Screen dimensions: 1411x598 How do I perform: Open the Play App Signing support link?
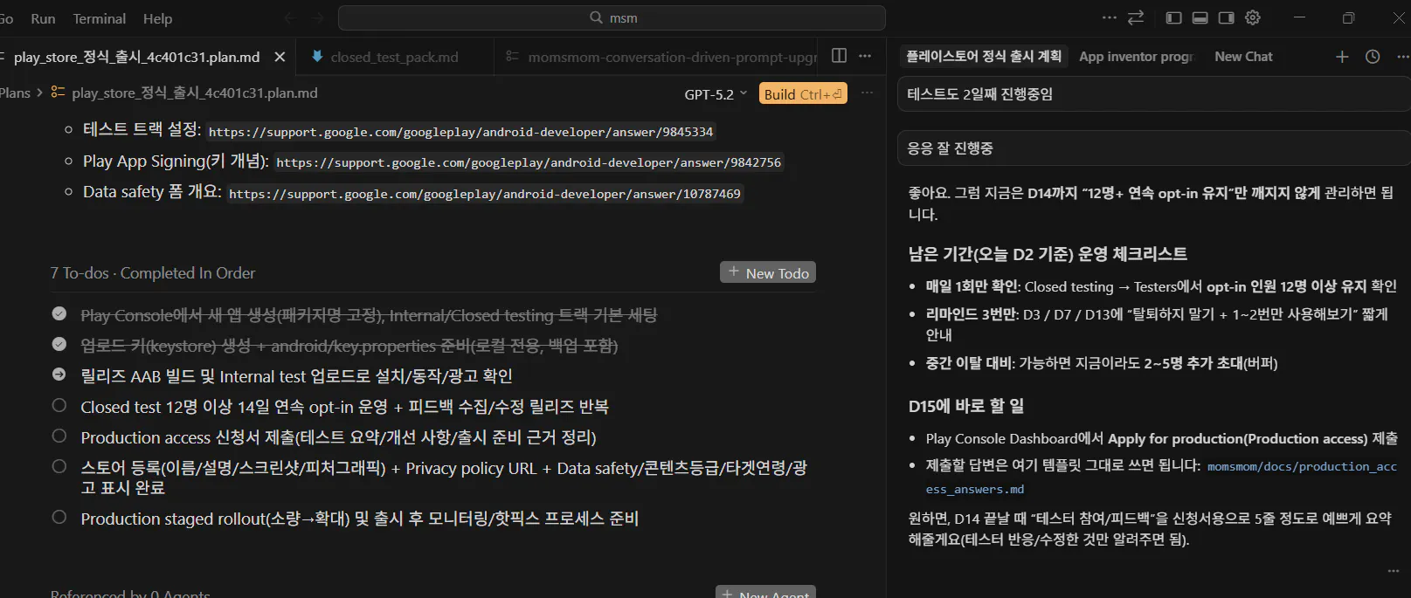tap(529, 162)
